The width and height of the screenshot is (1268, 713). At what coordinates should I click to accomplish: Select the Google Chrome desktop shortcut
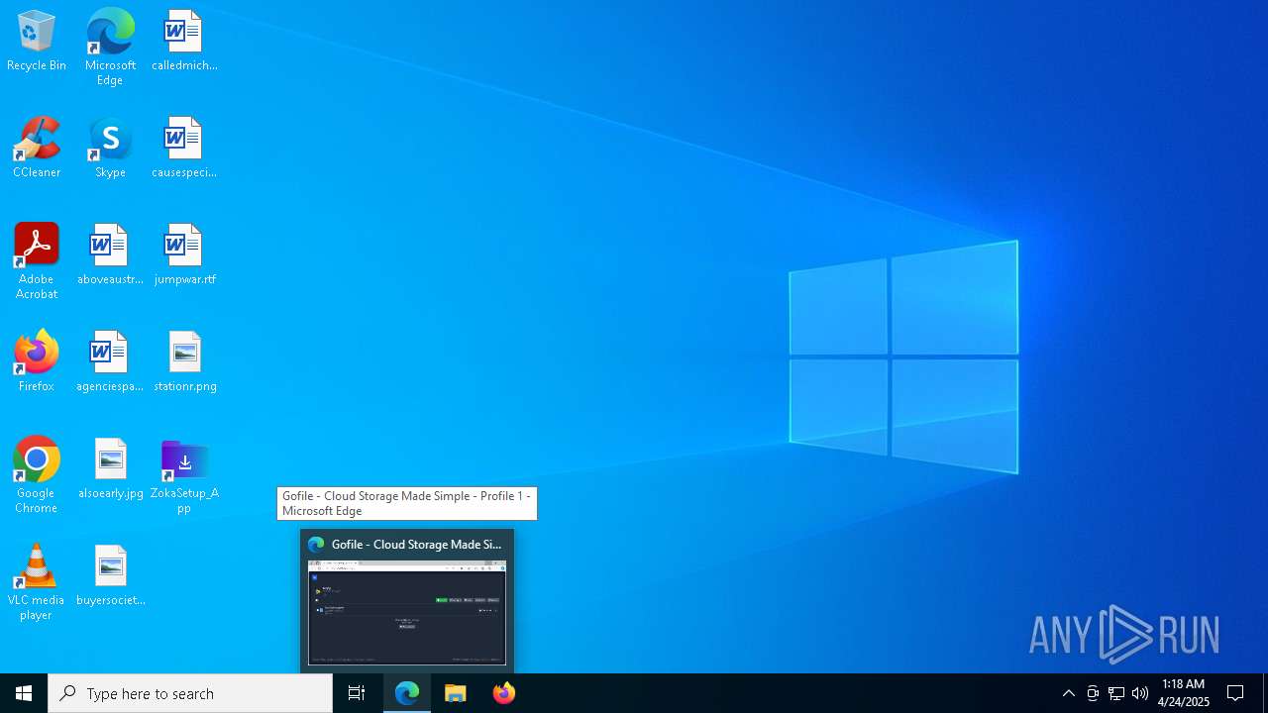point(37,475)
